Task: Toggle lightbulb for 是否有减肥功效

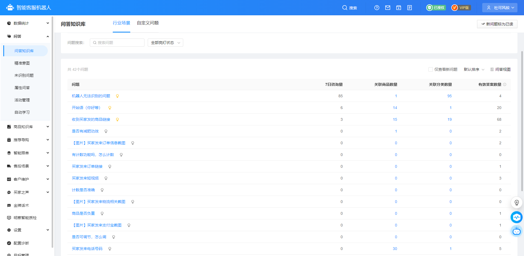Action: click(x=106, y=131)
